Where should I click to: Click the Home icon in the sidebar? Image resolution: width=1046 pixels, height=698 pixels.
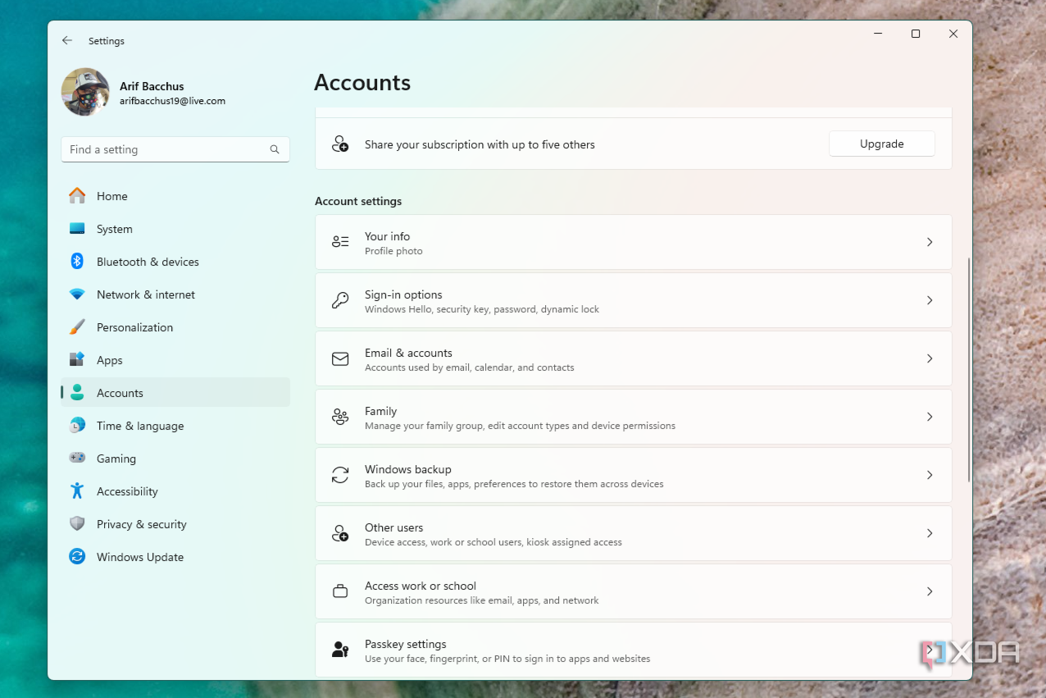[76, 195]
